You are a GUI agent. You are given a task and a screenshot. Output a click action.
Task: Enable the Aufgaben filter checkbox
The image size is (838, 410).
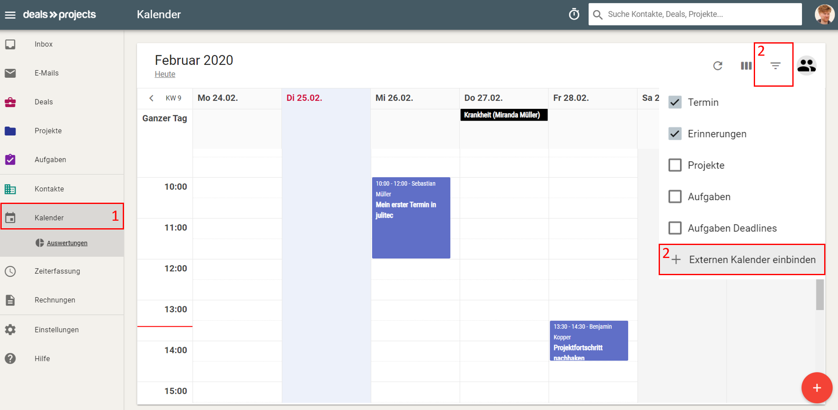[x=675, y=196]
